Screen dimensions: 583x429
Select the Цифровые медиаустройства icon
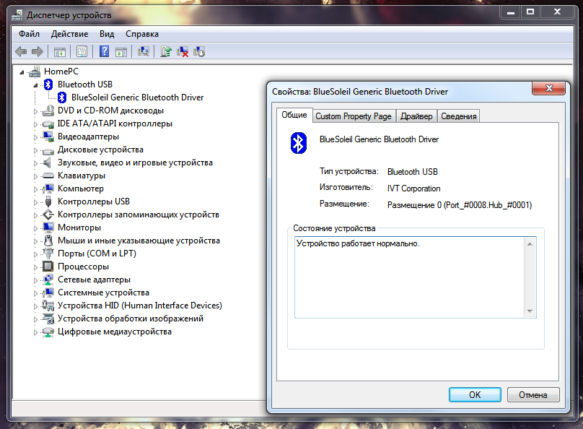(48, 331)
